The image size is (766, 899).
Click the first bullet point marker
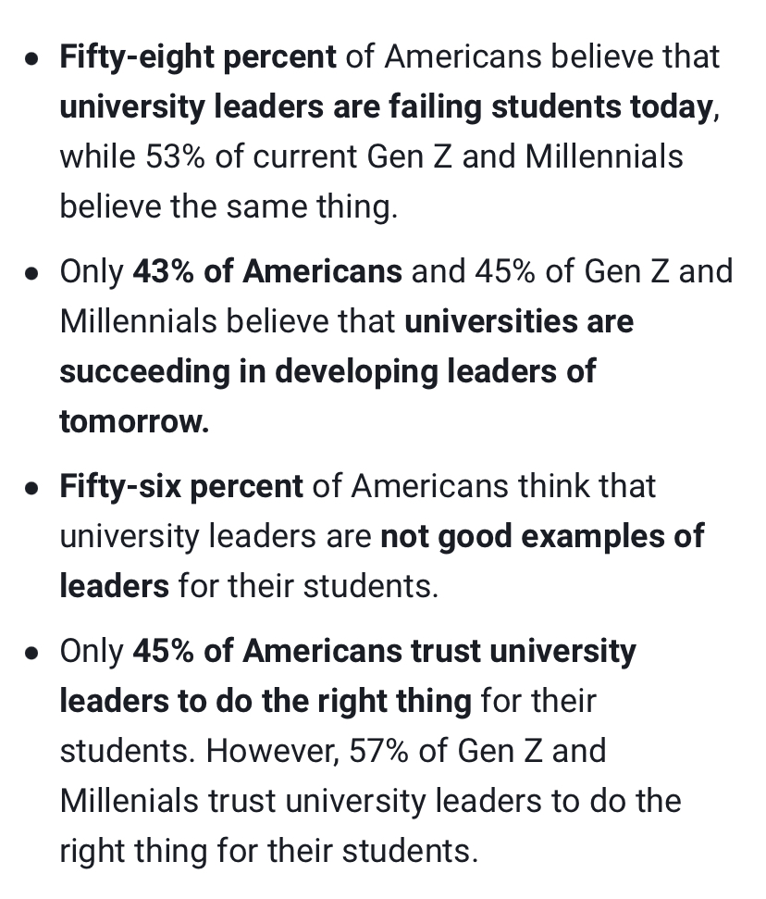(33, 59)
